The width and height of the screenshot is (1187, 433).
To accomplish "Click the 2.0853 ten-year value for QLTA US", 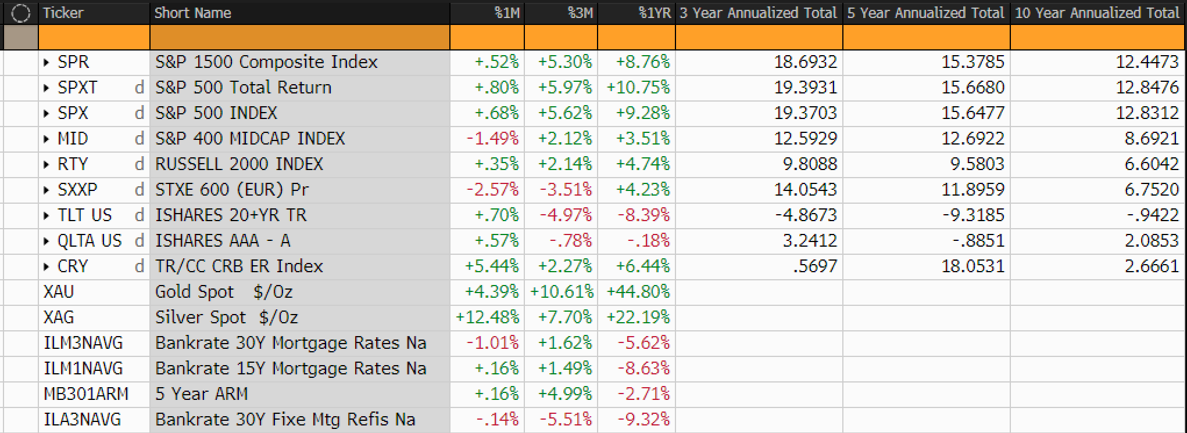I will coord(1152,241).
